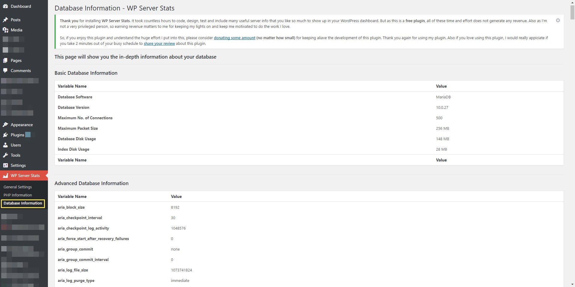The width and height of the screenshot is (575, 287).
Task: Click the MariaDB value in the table
Action: point(443,97)
